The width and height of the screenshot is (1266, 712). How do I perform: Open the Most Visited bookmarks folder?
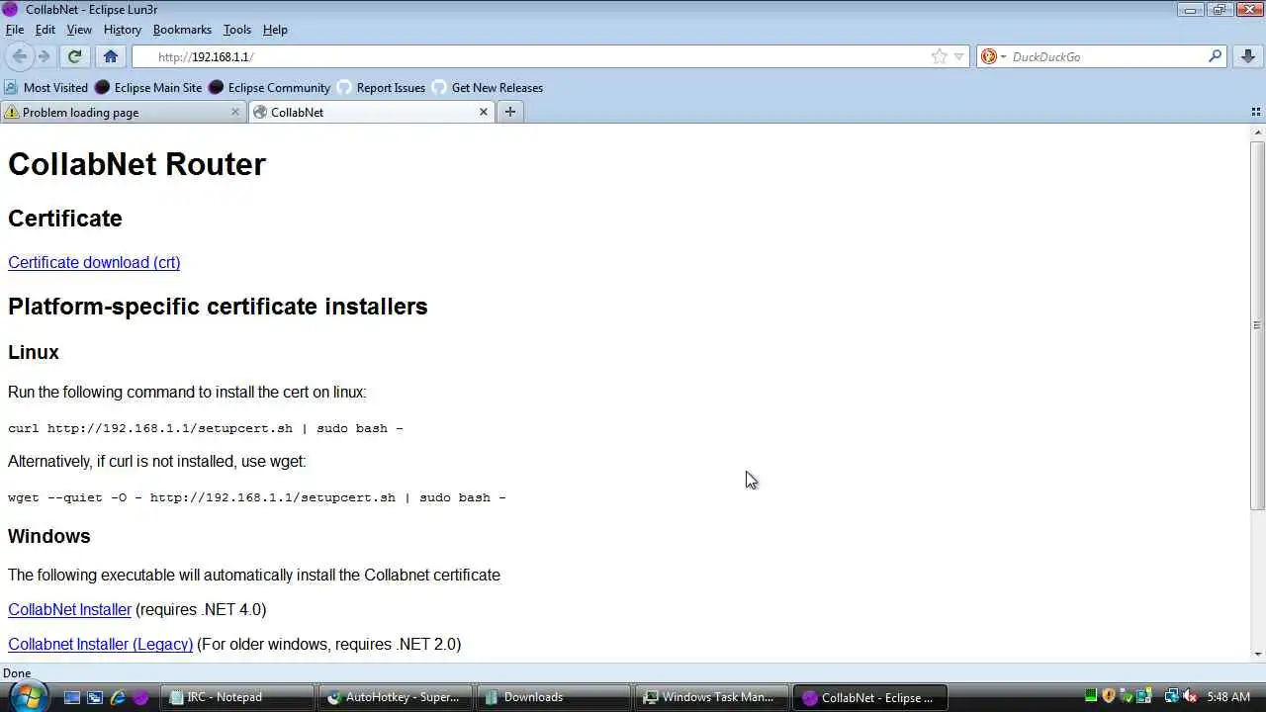click(x=46, y=87)
